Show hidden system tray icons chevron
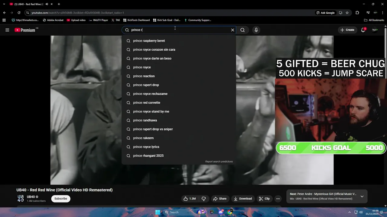This screenshot has width=387, height=217. click(x=350, y=212)
